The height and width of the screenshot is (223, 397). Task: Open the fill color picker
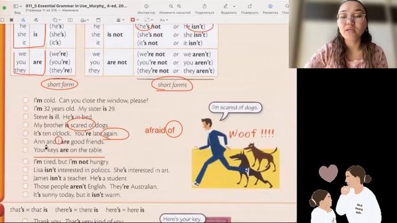[x=149, y=20]
